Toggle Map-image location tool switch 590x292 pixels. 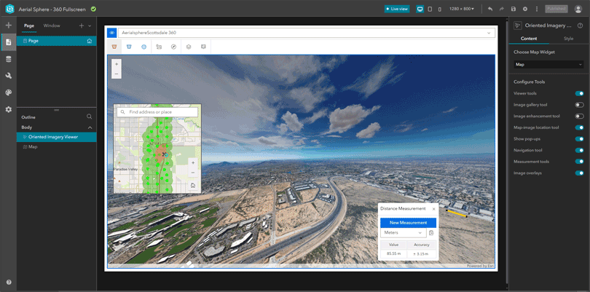pyautogui.click(x=579, y=127)
